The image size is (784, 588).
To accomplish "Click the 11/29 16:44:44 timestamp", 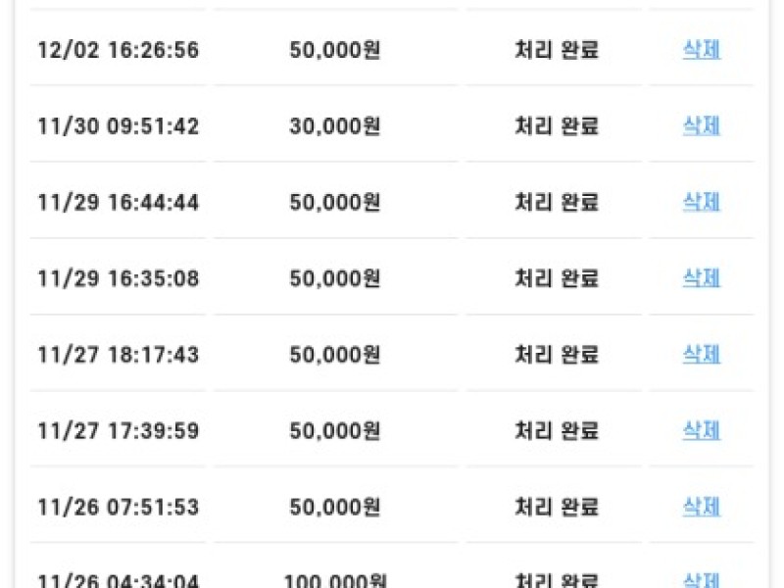I will [x=118, y=203].
